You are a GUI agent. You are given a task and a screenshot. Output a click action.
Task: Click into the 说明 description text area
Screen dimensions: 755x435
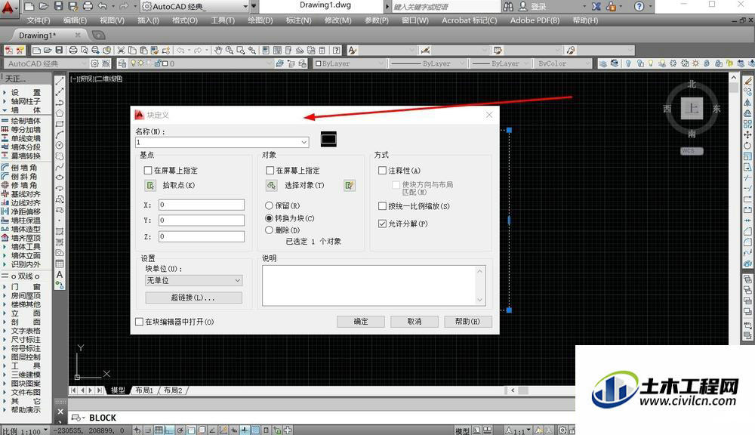point(374,285)
